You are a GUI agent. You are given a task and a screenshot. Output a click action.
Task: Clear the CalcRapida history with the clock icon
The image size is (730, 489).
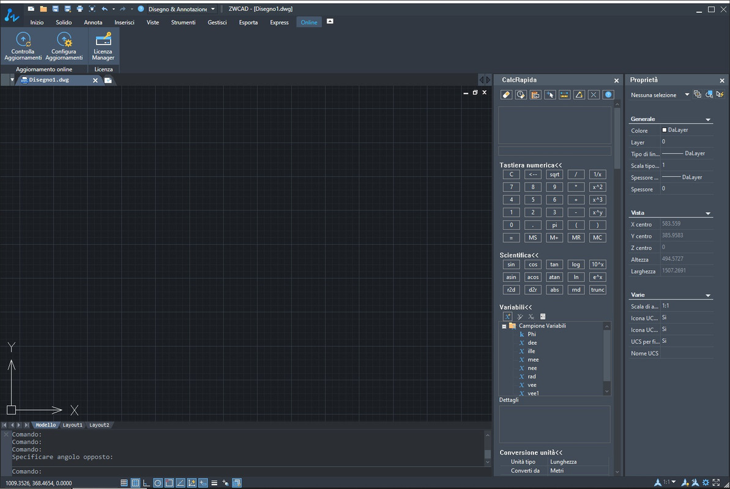(x=521, y=95)
